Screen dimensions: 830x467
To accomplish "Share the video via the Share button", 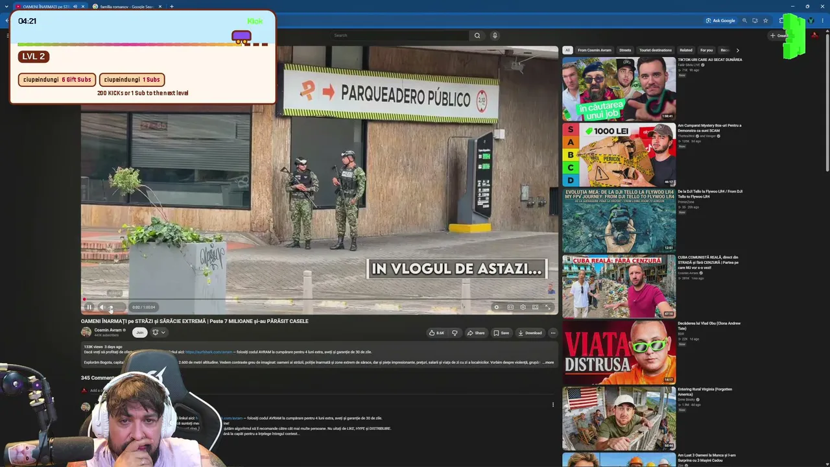I will click(476, 333).
